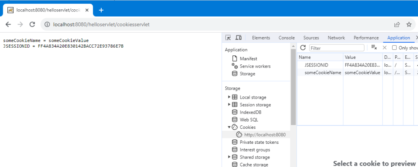Switch to the Network tab
The height and width of the screenshot is (167, 418).
pos(336,38)
